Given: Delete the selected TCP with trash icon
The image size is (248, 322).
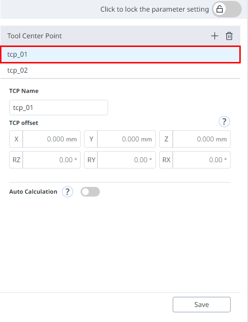Looking at the screenshot, I should 229,36.
